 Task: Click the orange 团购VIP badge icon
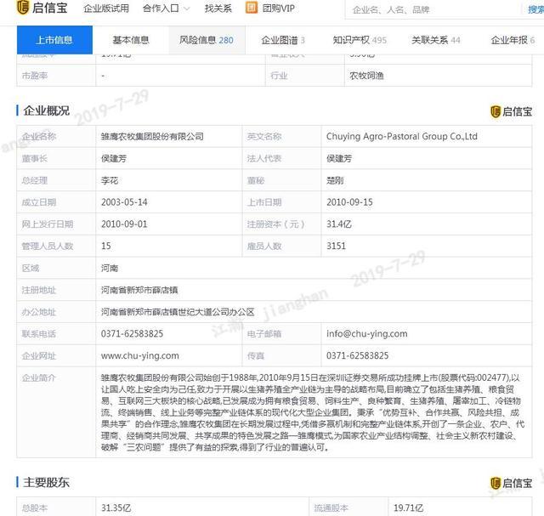252,8
